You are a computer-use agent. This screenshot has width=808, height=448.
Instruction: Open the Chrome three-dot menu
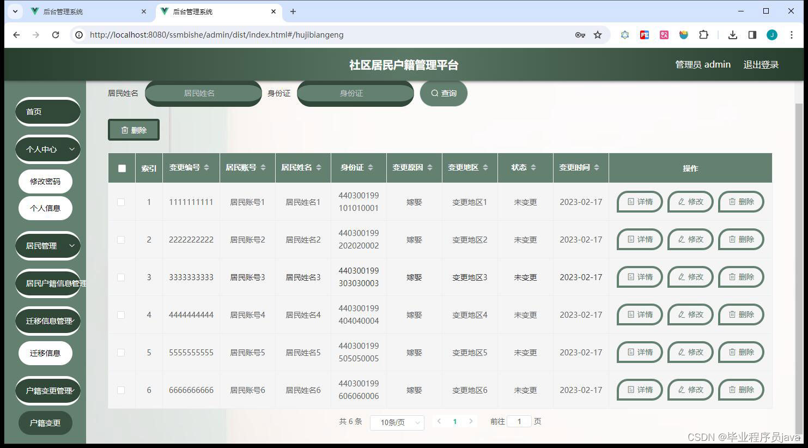(x=791, y=35)
